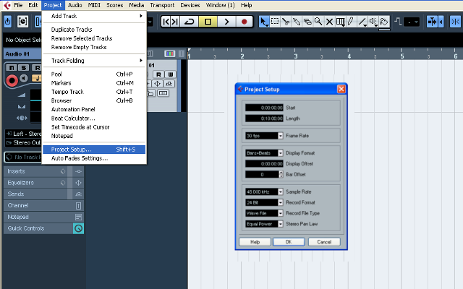
Task: Toggle the Monitor speaker button in inspector
Action: point(24,79)
